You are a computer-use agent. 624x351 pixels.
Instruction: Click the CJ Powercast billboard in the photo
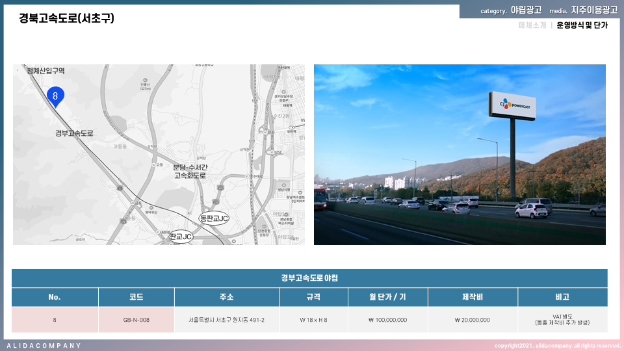point(512,105)
